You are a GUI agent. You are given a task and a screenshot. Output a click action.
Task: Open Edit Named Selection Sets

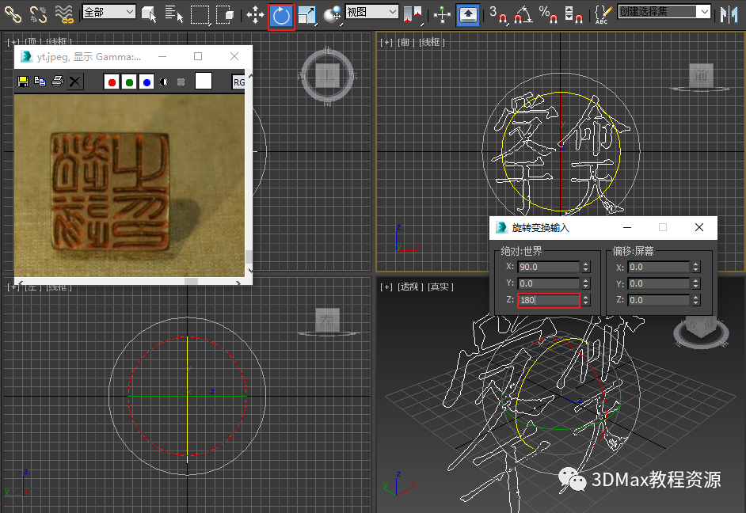(x=603, y=15)
